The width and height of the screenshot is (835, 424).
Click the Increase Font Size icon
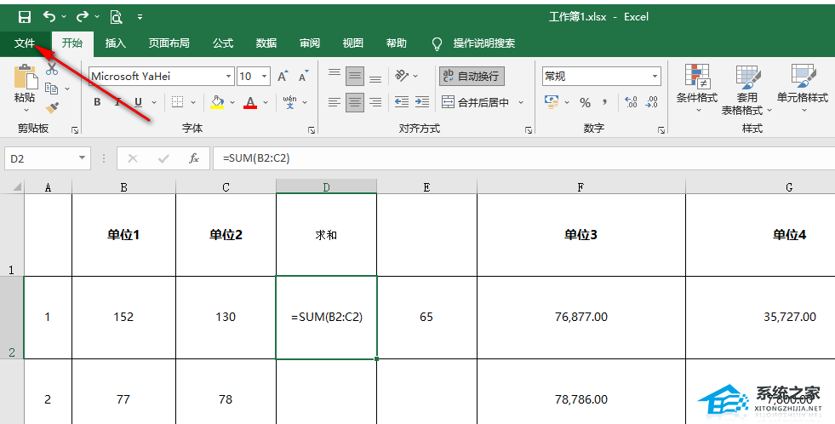[x=282, y=77]
